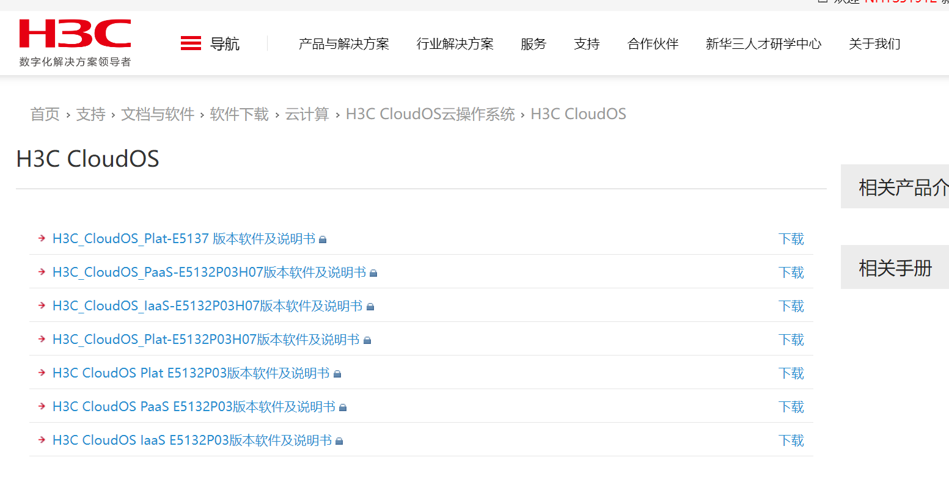
Task: Click lock icon beside H3C_CloudOS_PaaS-E5132P03H07 entry
Action: pyautogui.click(x=373, y=274)
